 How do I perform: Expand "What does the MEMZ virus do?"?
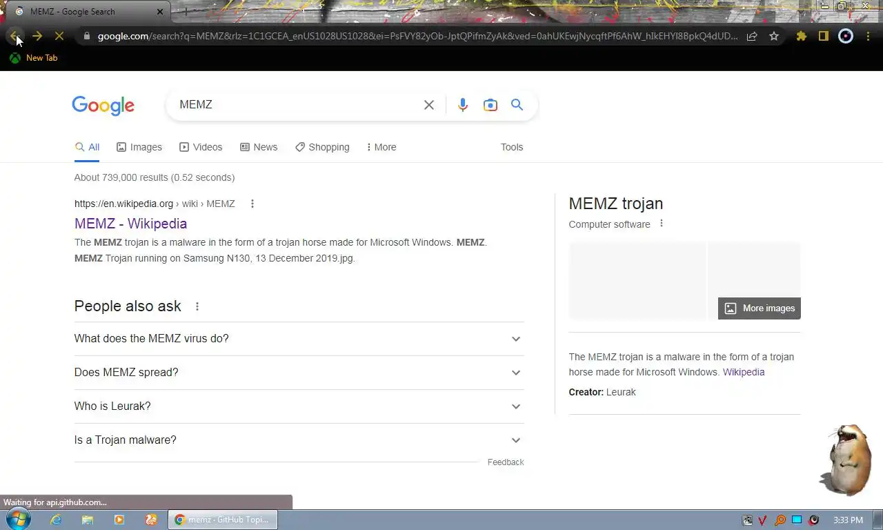coord(299,339)
